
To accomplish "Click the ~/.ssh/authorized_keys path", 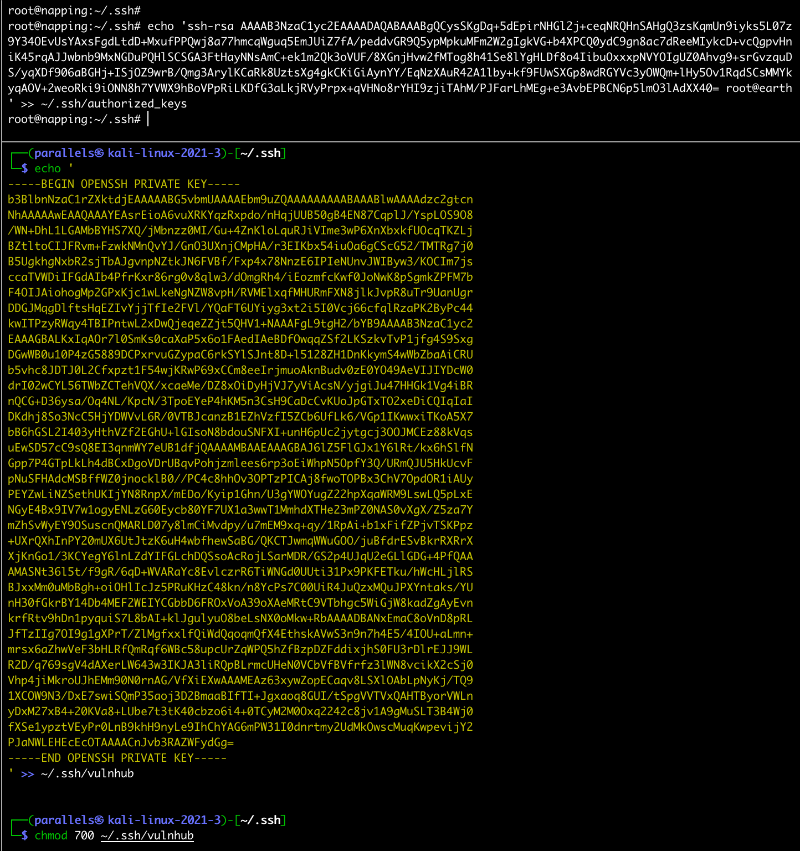I will pos(114,104).
